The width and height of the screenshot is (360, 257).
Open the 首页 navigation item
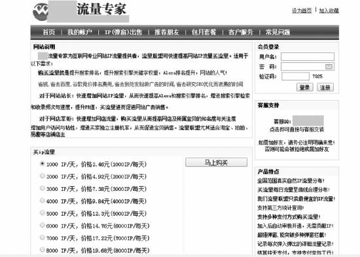(49, 32)
